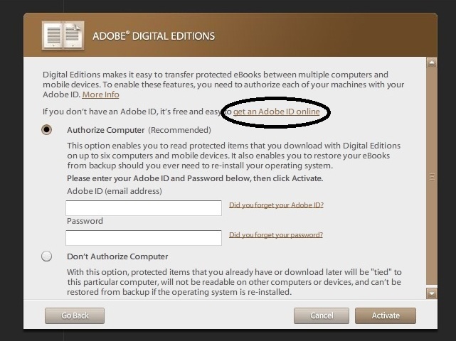Screen dimensions: 456x341
Task: Focus the Adobe ID email address field
Action: tap(144, 208)
